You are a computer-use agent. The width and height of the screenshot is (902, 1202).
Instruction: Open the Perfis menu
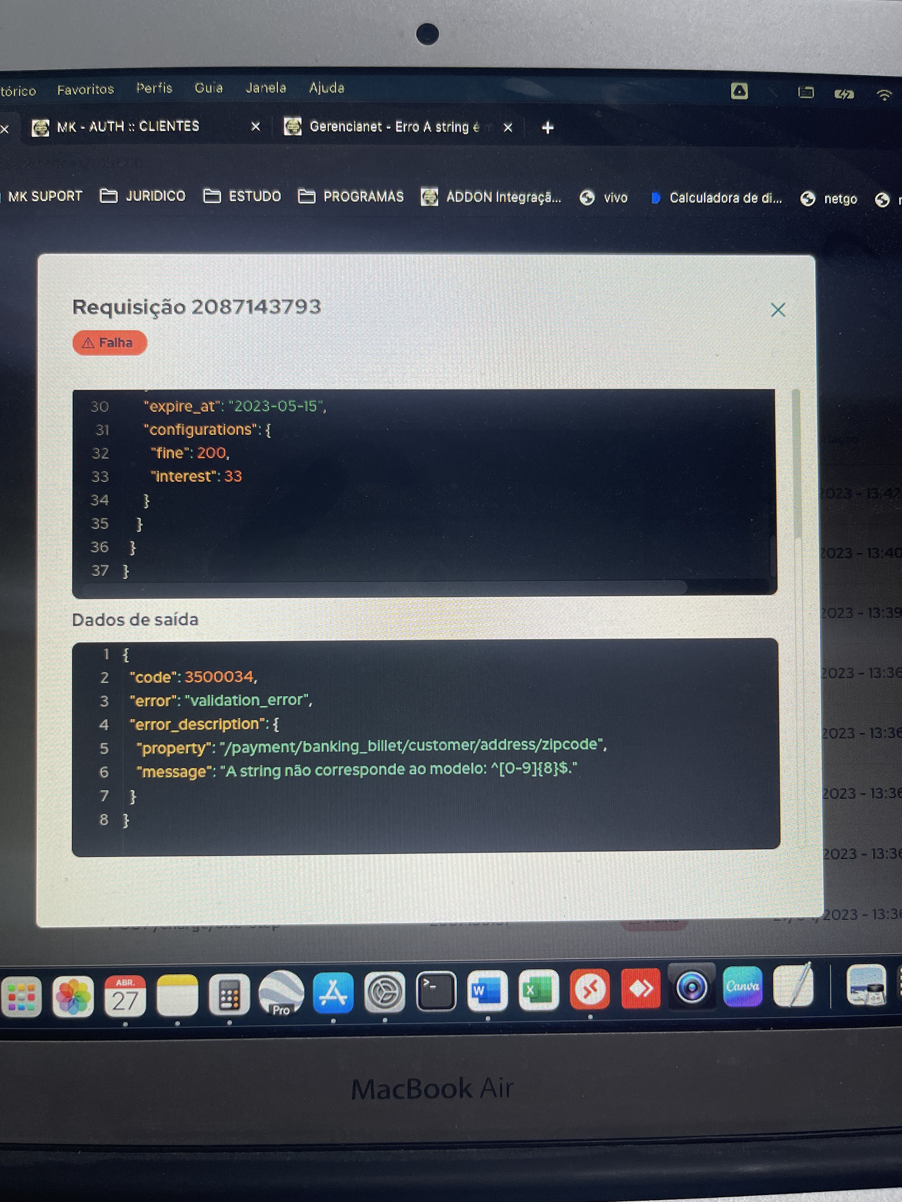(x=155, y=88)
